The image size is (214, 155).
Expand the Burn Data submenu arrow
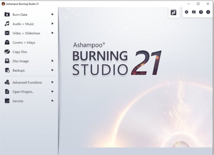(x=52, y=14)
